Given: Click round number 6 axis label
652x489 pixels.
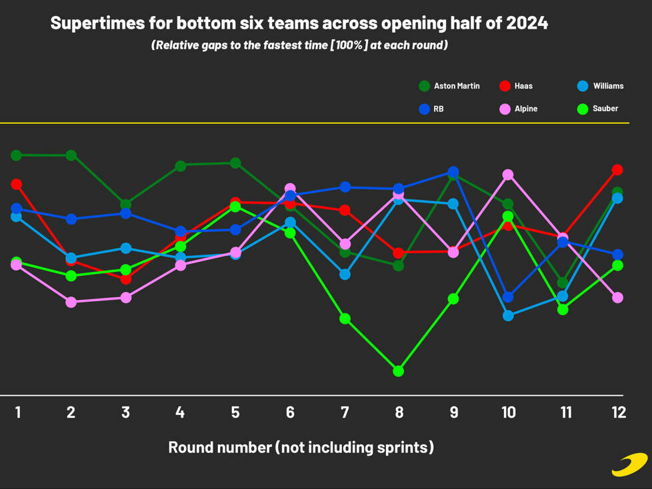Looking at the screenshot, I should (x=290, y=412).
